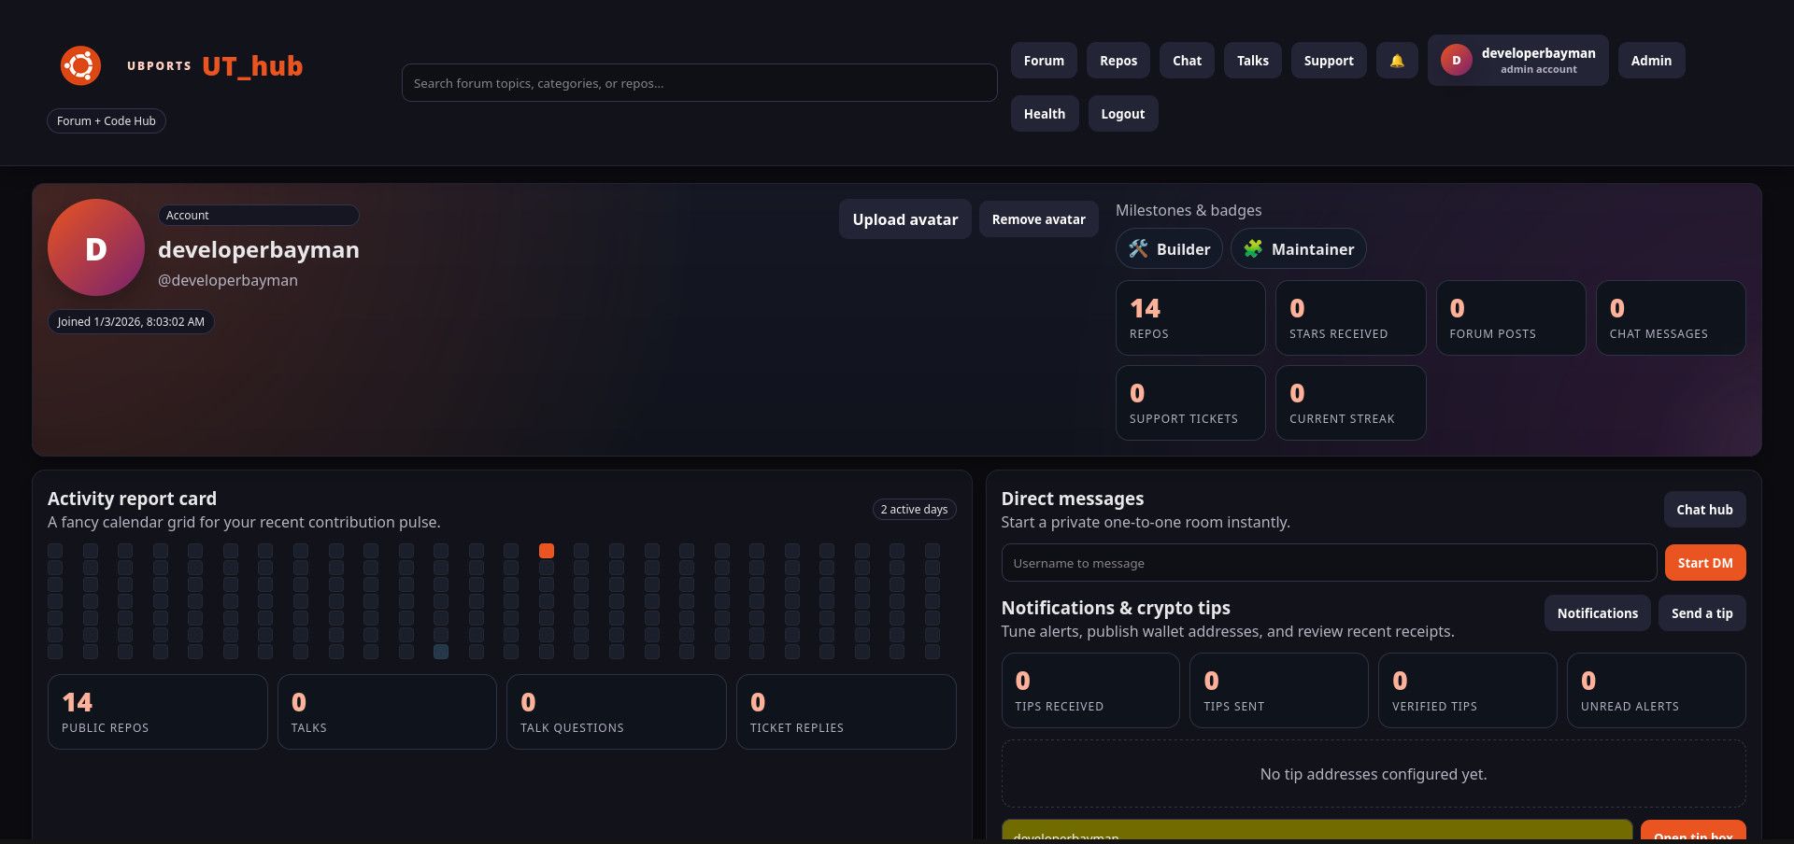Viewport: 1794px width, 844px height.
Task: Click the large D profile avatar
Action: pos(95,248)
